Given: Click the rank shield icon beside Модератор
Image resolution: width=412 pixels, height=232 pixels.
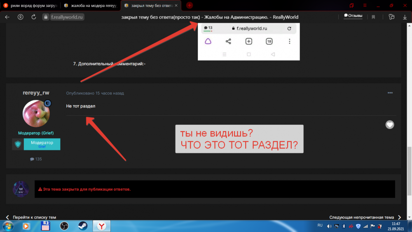Looking at the screenshot, I should (x=18, y=144).
